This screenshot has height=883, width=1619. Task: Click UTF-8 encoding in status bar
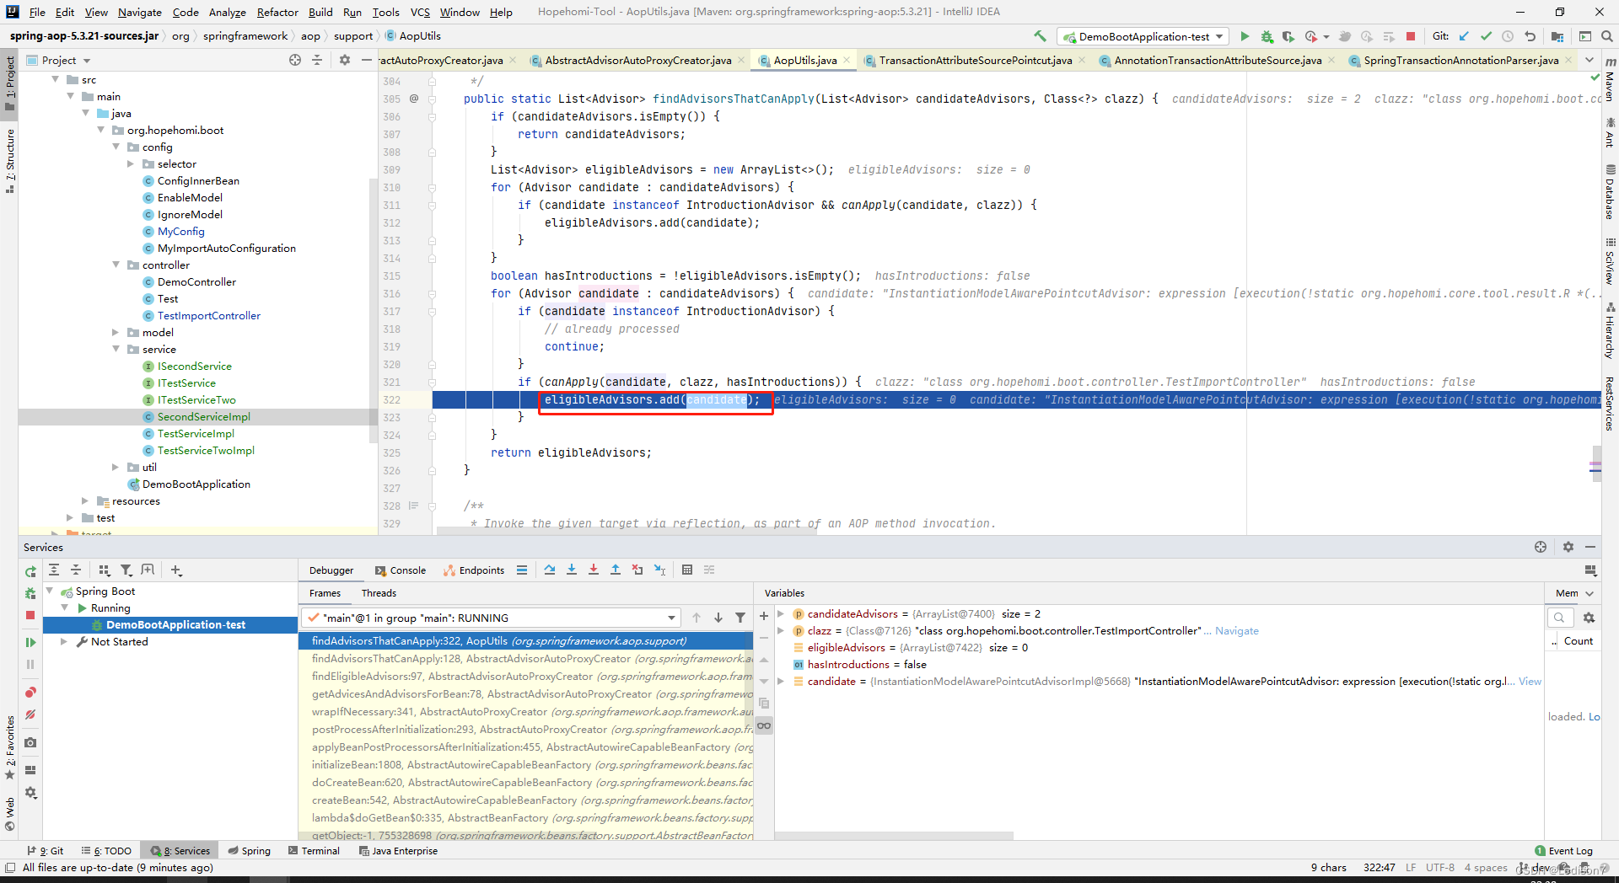[1439, 867]
